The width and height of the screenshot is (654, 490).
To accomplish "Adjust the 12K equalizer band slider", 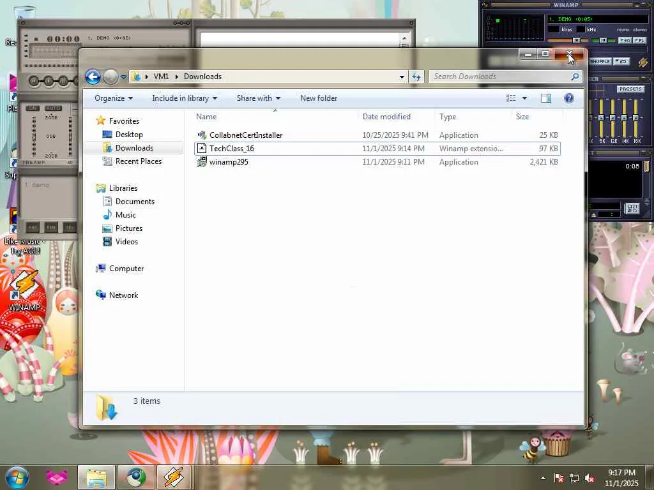I will pyautogui.click(x=612, y=118).
